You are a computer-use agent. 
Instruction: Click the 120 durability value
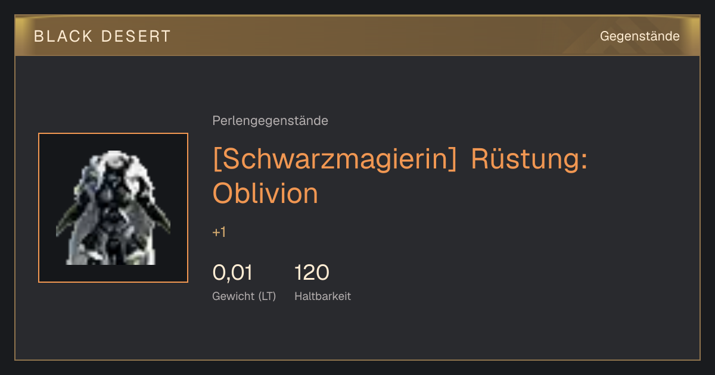click(x=312, y=273)
